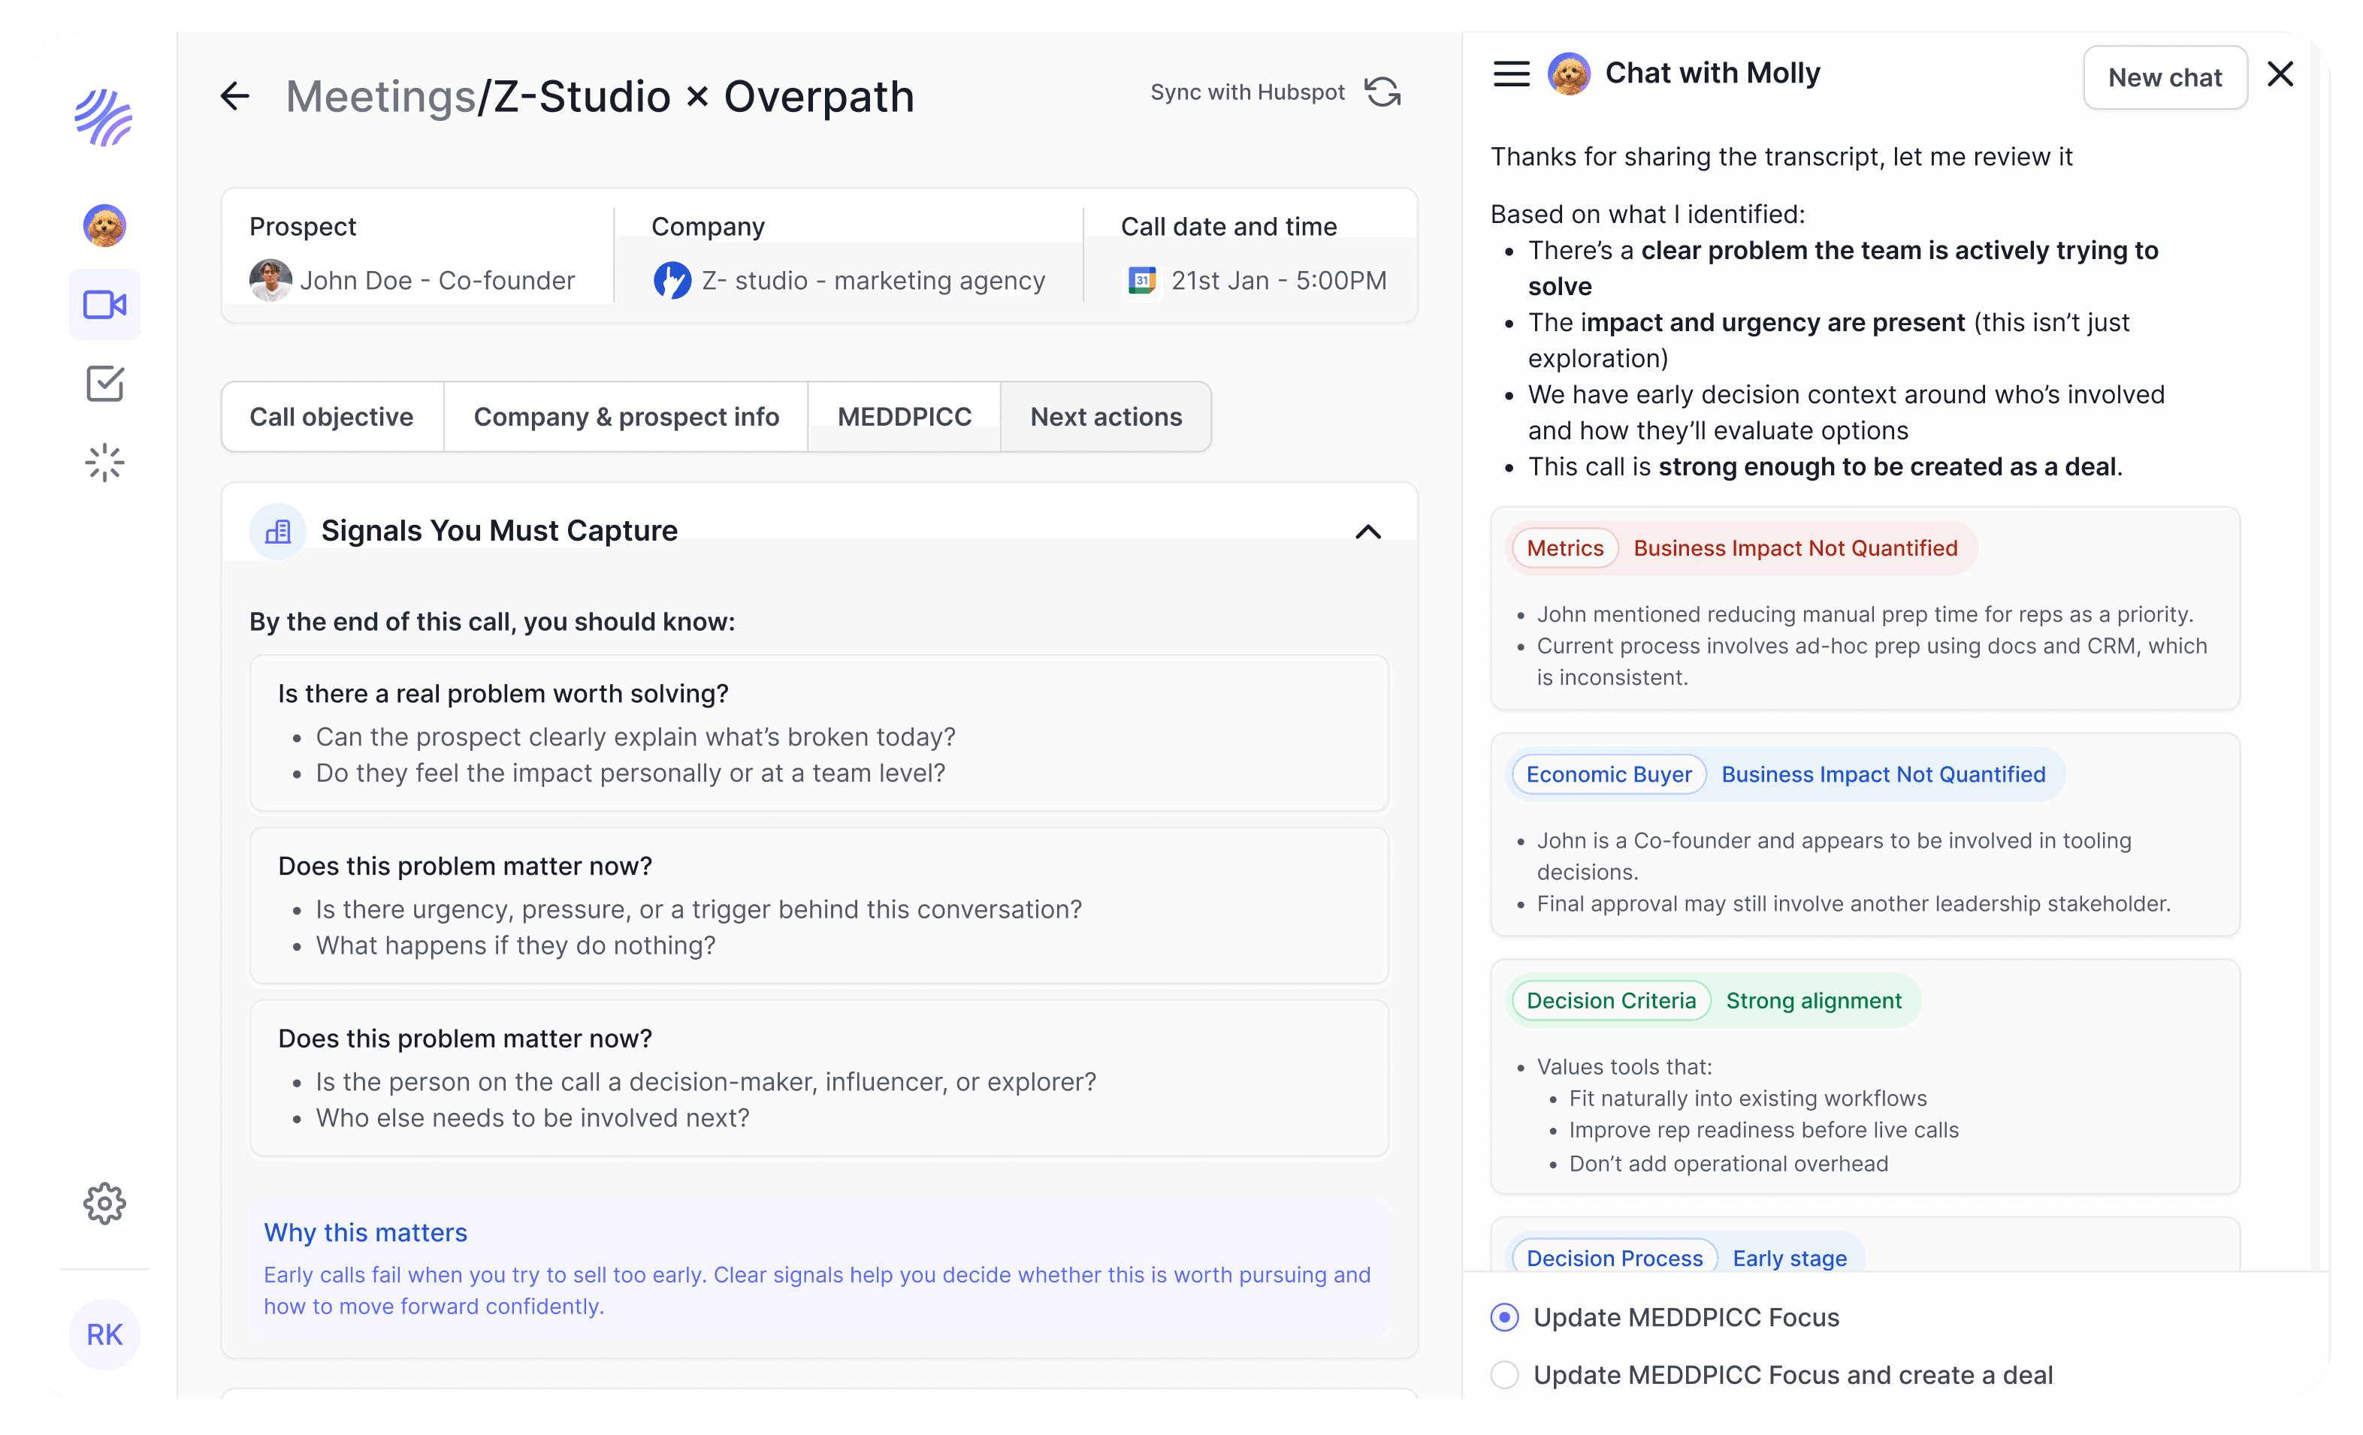Image resolution: width=2363 pixels, height=1435 pixels.
Task: Select Update MEDDPICC Focus radio option
Action: pyautogui.click(x=1505, y=1317)
